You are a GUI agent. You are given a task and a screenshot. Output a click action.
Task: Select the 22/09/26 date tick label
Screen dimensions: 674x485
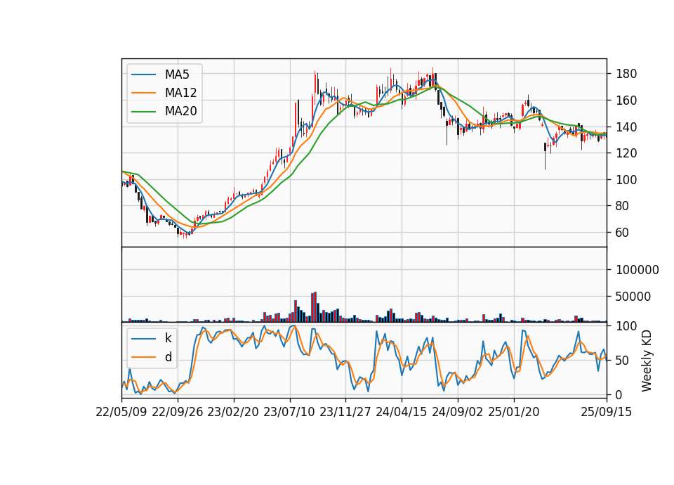[178, 412]
